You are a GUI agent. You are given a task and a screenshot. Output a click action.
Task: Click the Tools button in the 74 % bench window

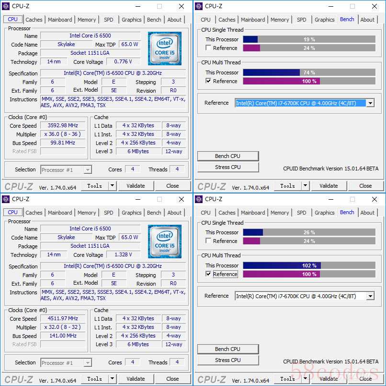tap(287, 186)
